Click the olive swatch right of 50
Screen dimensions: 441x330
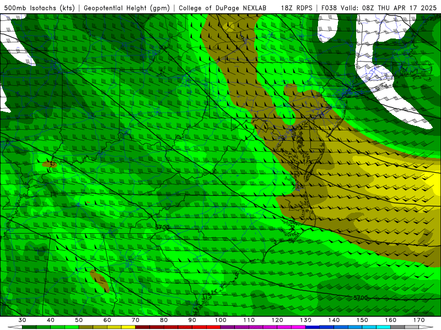coord(86,327)
